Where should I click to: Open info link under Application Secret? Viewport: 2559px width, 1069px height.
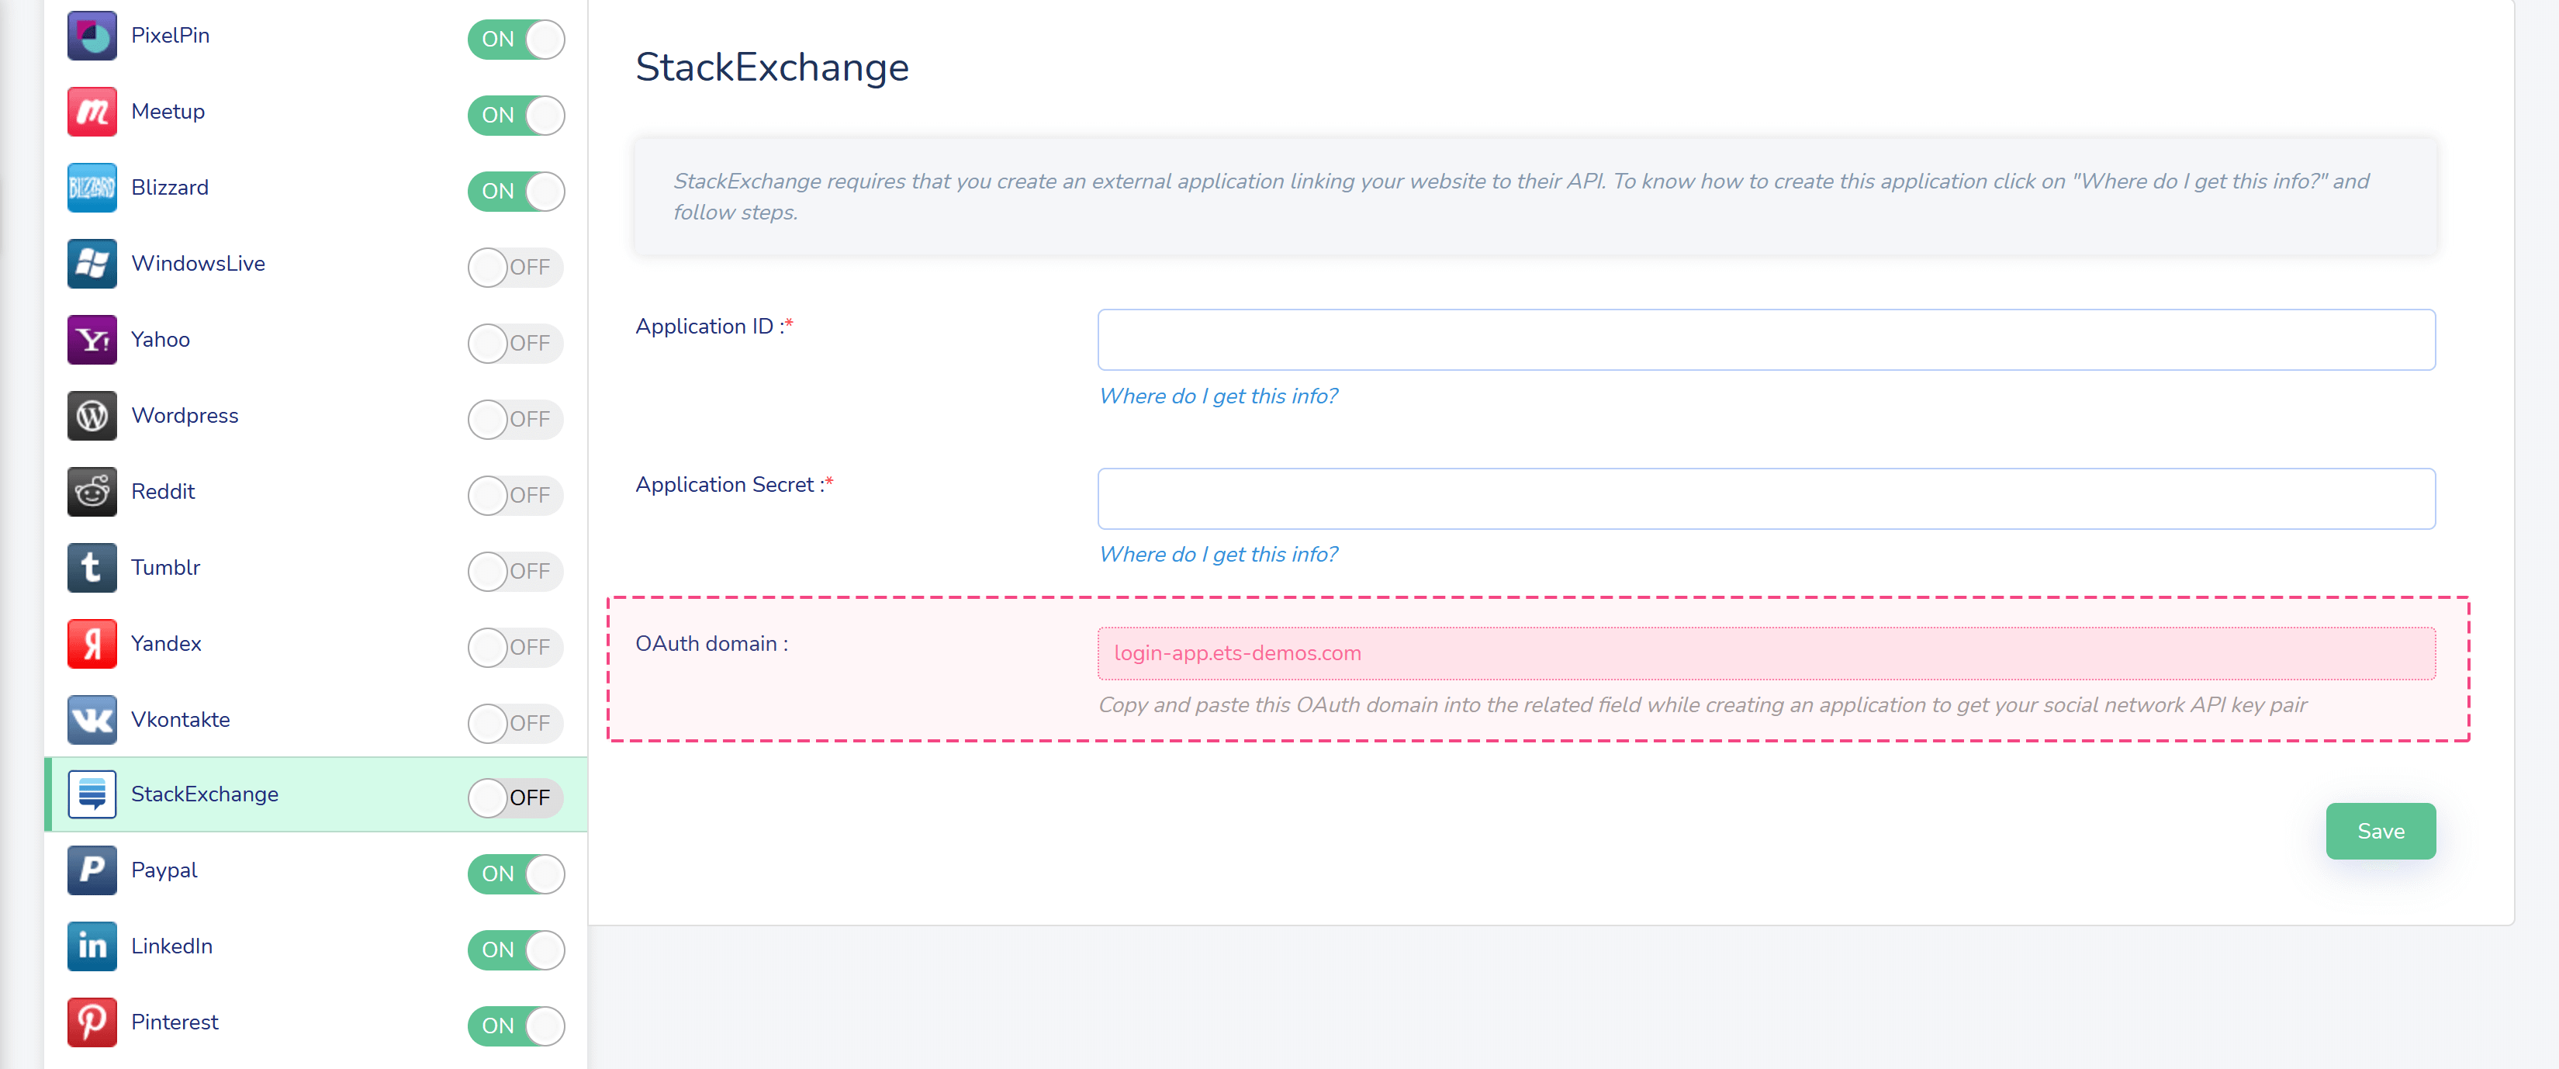click(x=1218, y=555)
